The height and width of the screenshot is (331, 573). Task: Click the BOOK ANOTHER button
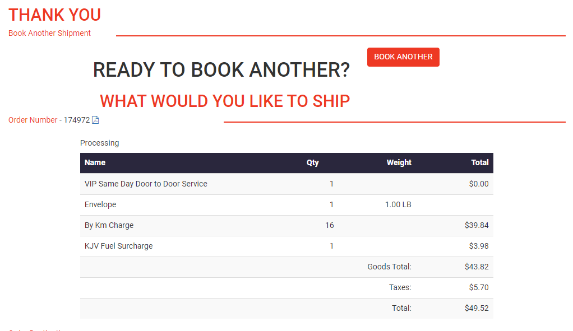pyautogui.click(x=403, y=57)
